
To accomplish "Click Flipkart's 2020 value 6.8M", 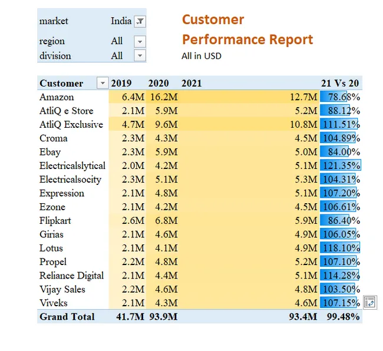I will click(166, 221).
